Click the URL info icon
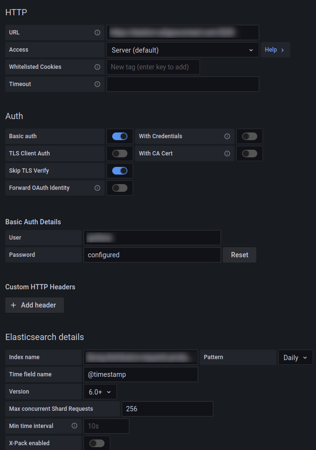The height and width of the screenshot is (450, 316). coord(97,33)
